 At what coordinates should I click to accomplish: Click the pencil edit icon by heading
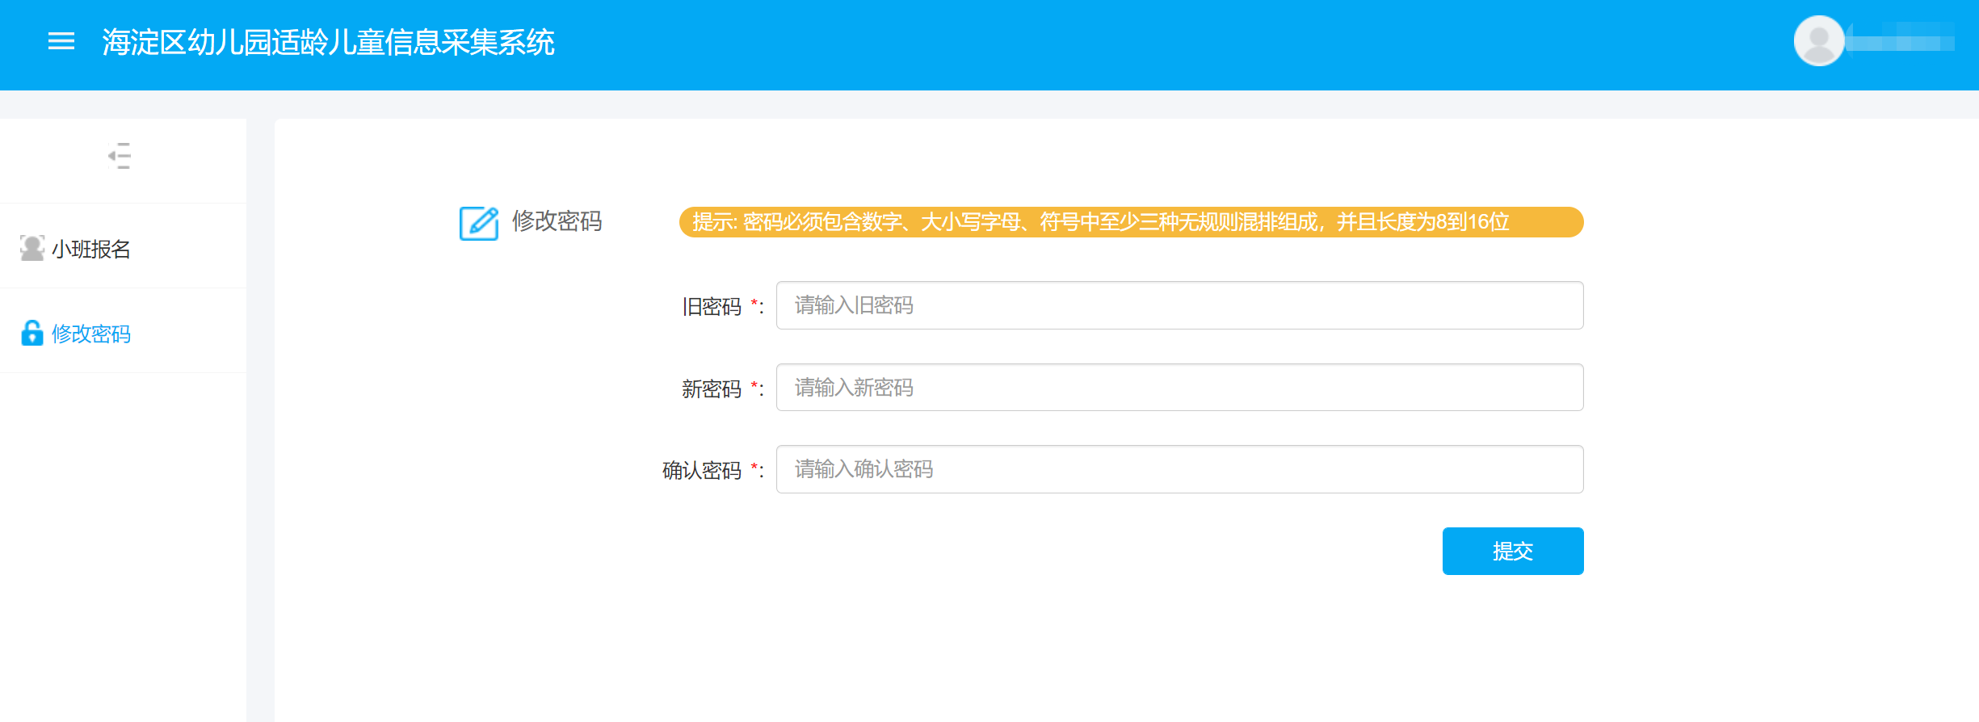coord(479,223)
